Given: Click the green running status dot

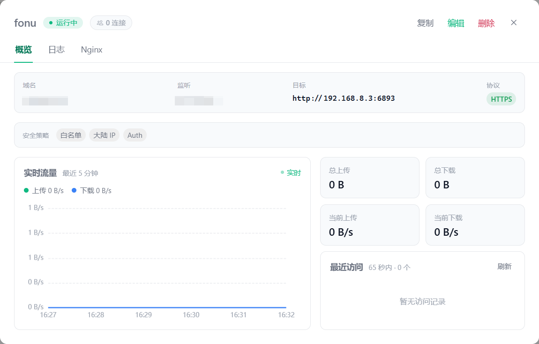Looking at the screenshot, I should [51, 23].
